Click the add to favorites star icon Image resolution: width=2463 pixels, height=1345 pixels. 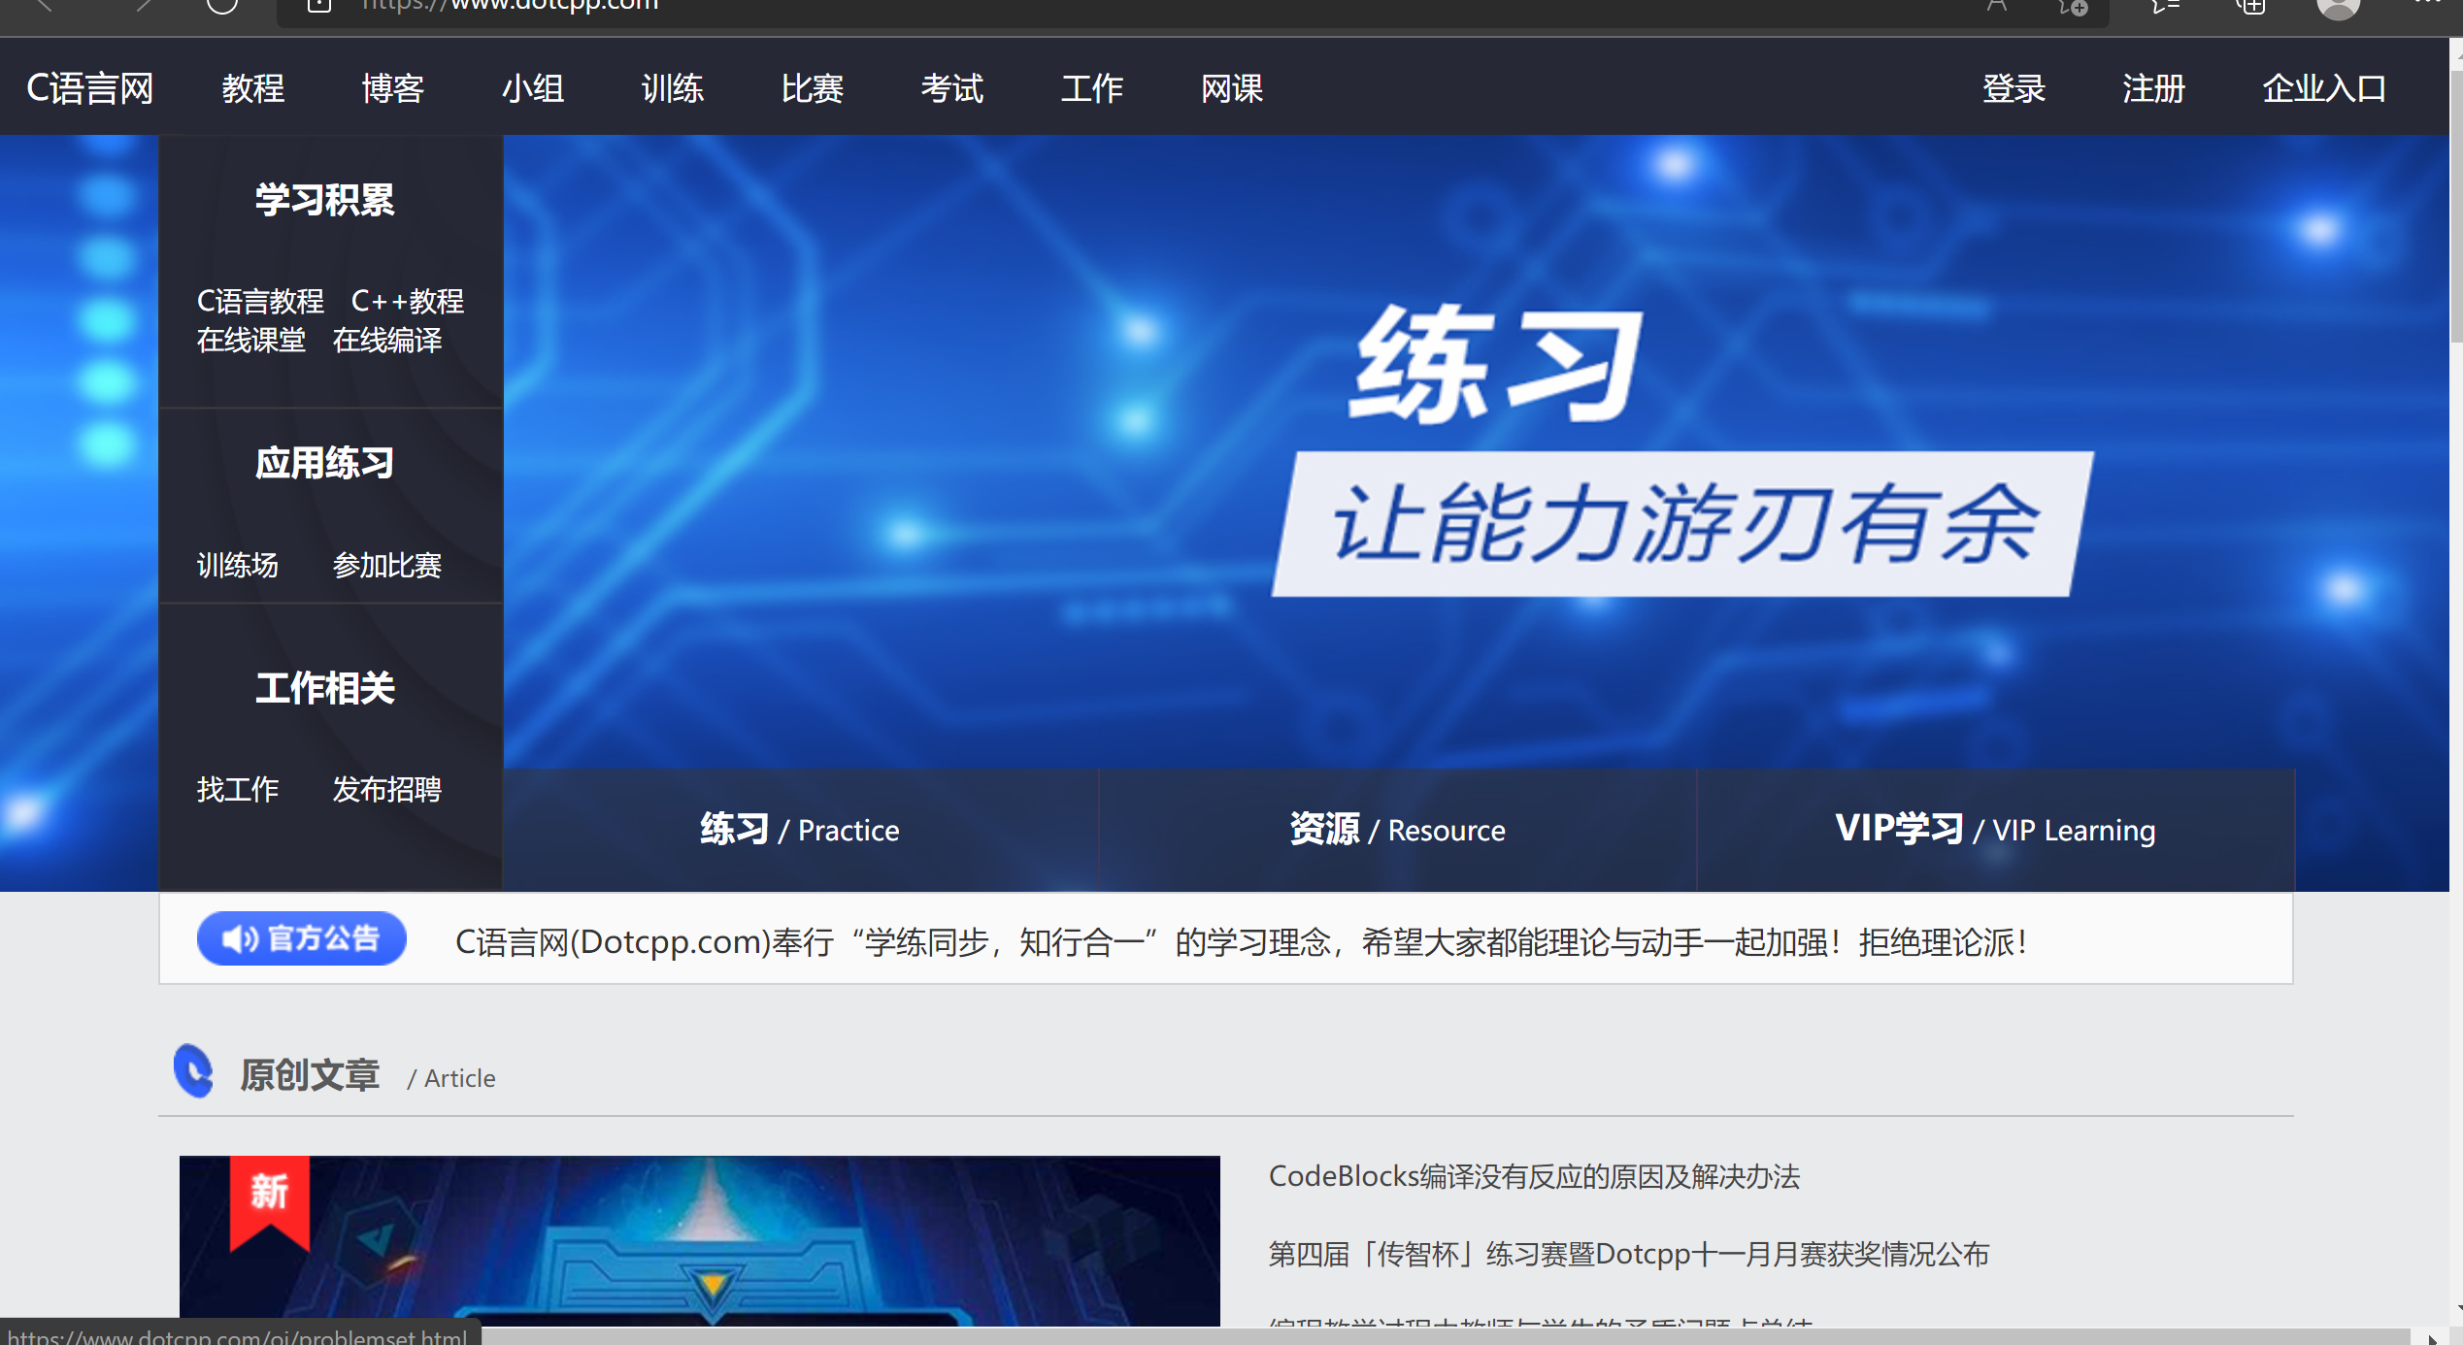coord(2072,7)
